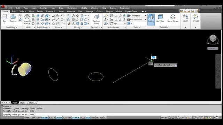This screenshot has height=125, width=223.
Task: Click the ViewCube in the viewport
Action: tap(213, 39)
